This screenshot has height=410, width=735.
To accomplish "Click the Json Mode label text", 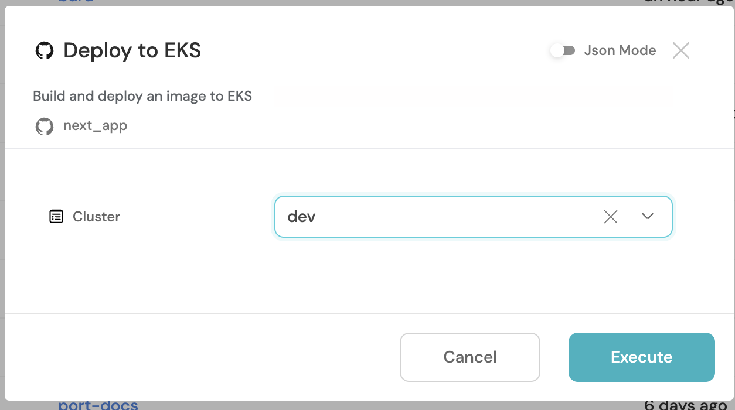I will [620, 50].
